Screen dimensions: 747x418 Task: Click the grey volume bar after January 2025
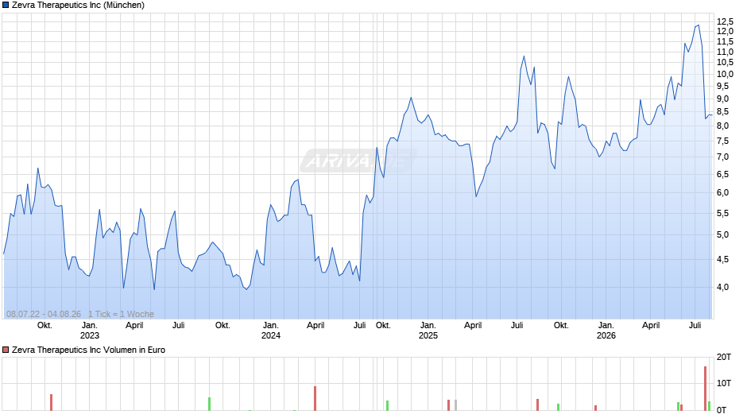455,405
